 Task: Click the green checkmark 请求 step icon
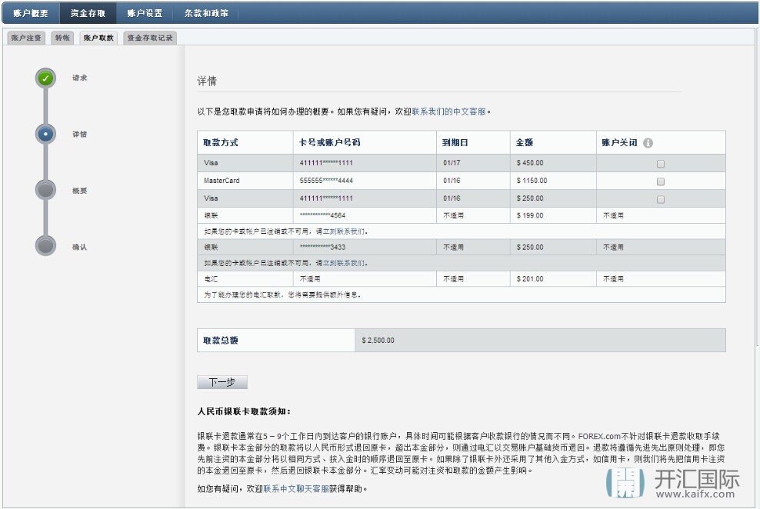[x=45, y=78]
